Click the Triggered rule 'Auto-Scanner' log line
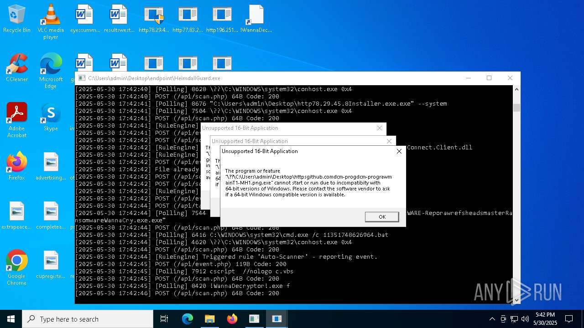 click(x=226, y=257)
